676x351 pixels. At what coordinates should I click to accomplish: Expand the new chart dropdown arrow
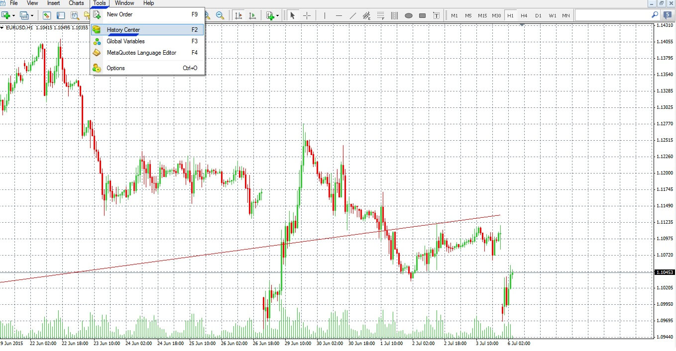(x=13, y=15)
